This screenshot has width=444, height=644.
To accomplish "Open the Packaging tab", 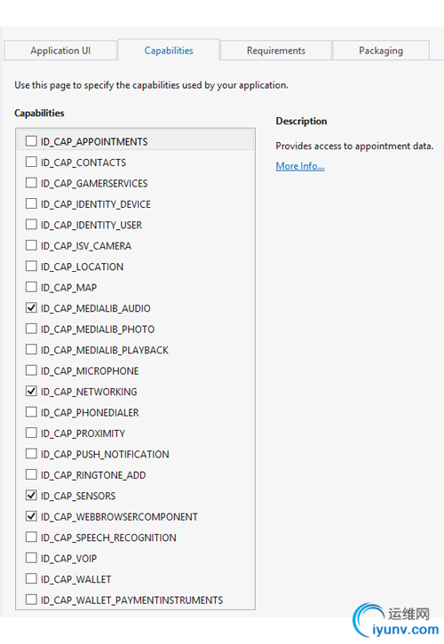I will pos(381,51).
